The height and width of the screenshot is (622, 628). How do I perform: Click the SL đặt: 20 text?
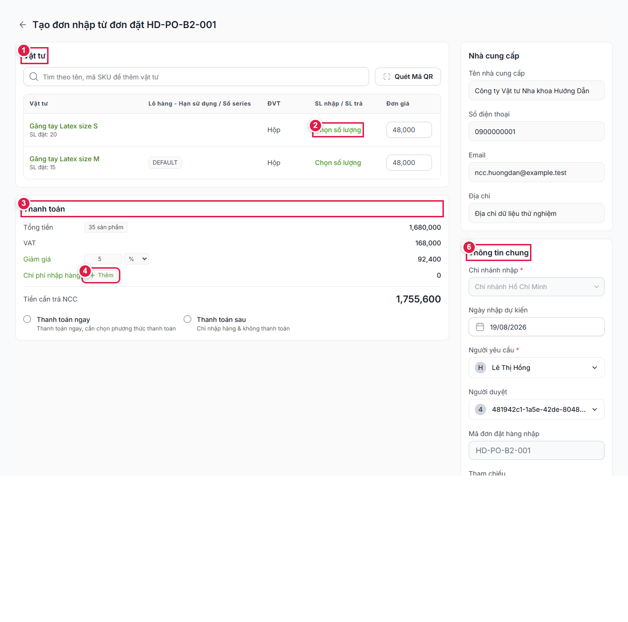43,135
